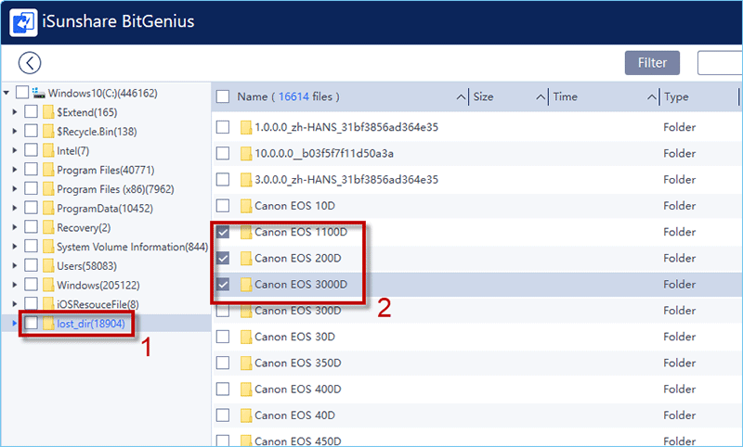Tick the select-all checkbox in Name header
743x447 pixels.
pos(223,96)
